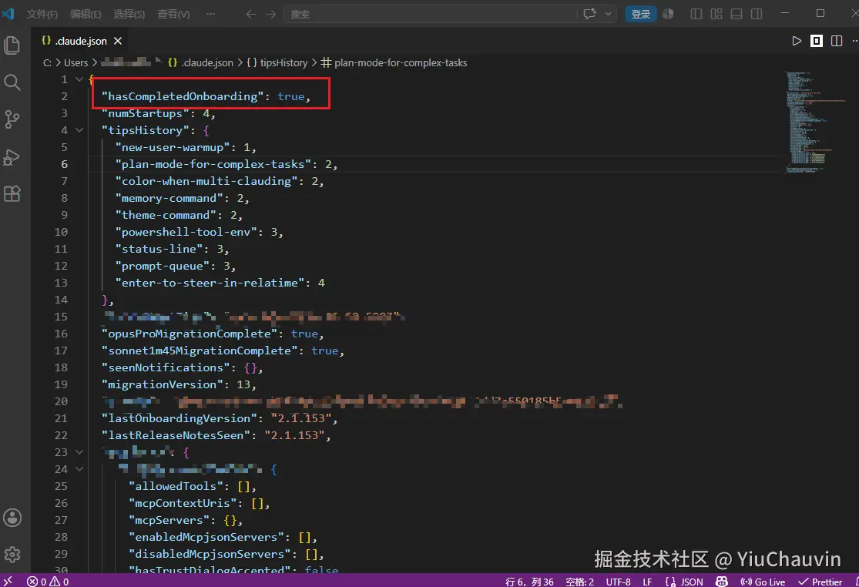Click "powershell-tool-env" on line 10

[186, 232]
